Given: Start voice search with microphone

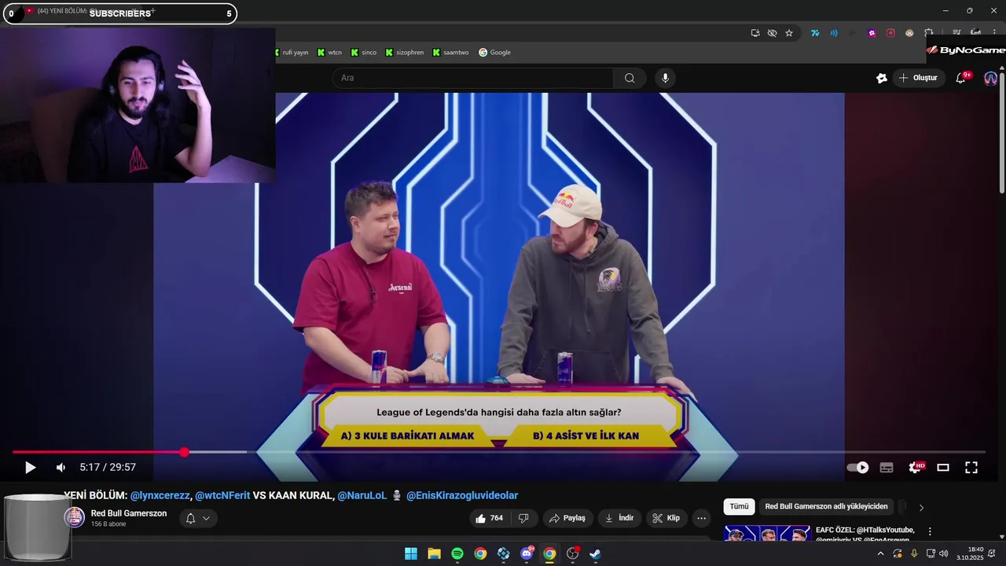Looking at the screenshot, I should tap(665, 78).
